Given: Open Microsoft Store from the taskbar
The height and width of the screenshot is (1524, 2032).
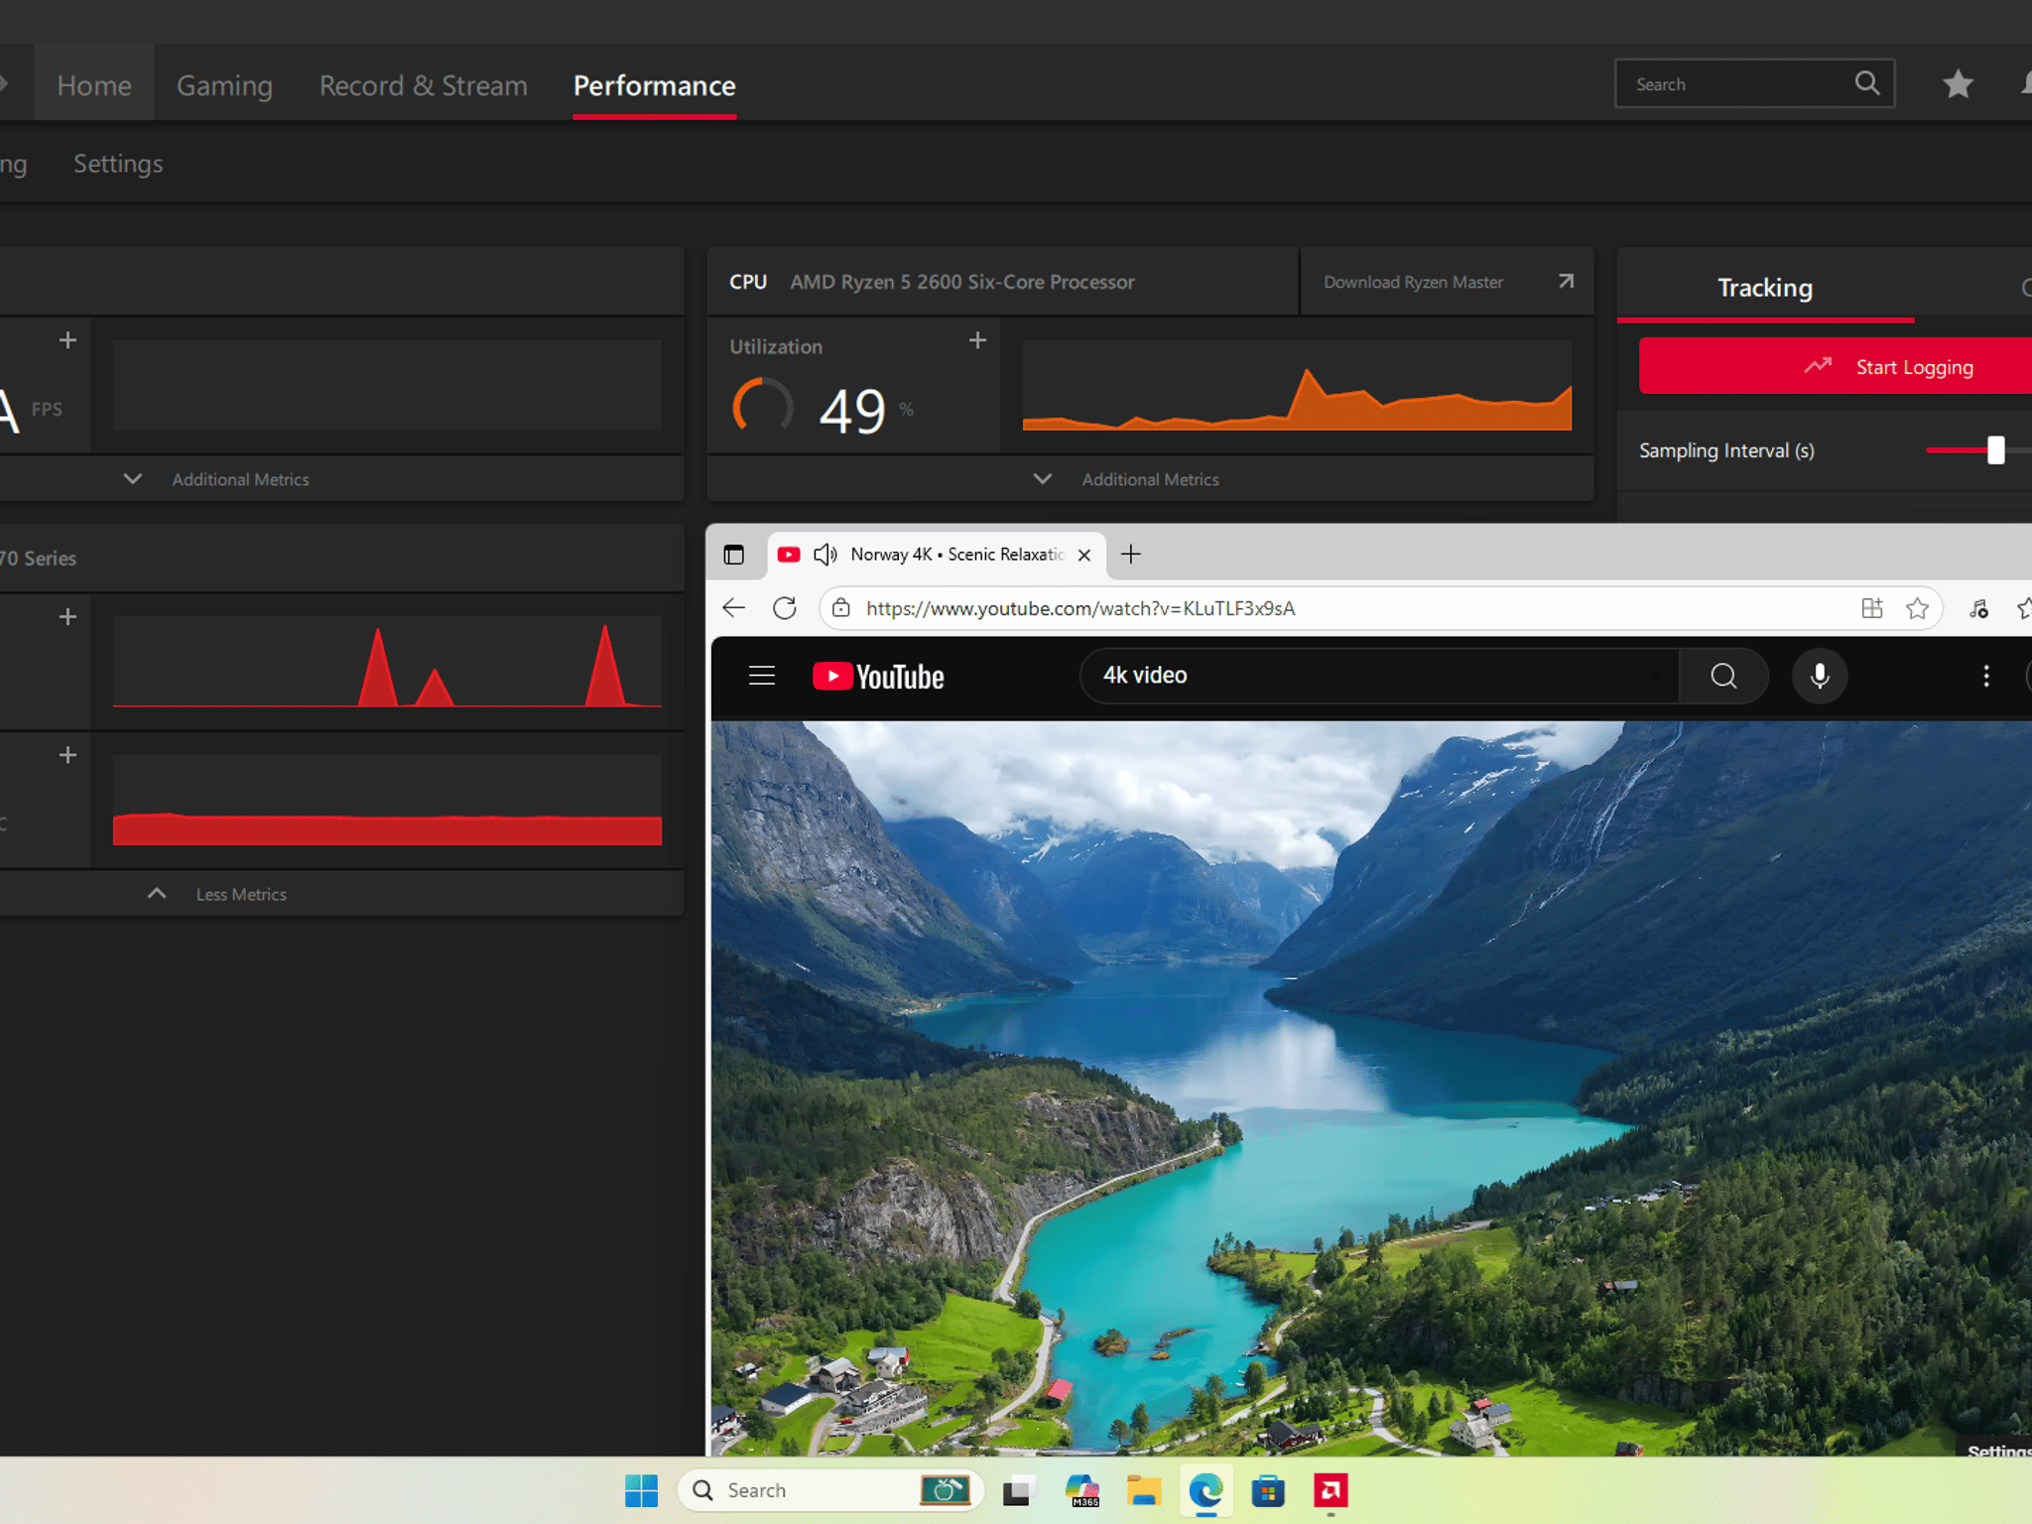Looking at the screenshot, I should coord(1268,1490).
